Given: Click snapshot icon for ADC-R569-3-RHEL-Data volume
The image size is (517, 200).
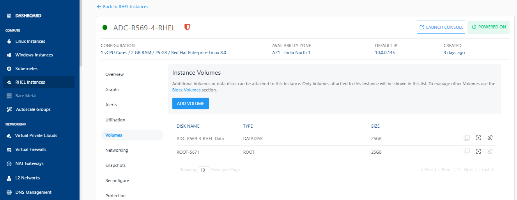Looking at the screenshot, I should coord(478,138).
